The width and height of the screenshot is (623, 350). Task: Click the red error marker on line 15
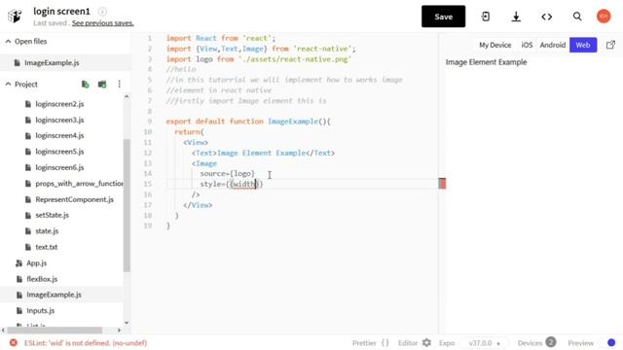pos(442,184)
